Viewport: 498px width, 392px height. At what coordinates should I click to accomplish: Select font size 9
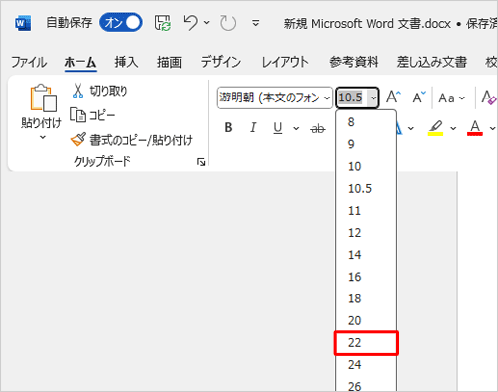[366, 144]
